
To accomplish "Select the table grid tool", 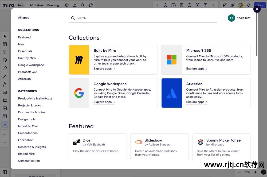I will [x=5, y=117].
